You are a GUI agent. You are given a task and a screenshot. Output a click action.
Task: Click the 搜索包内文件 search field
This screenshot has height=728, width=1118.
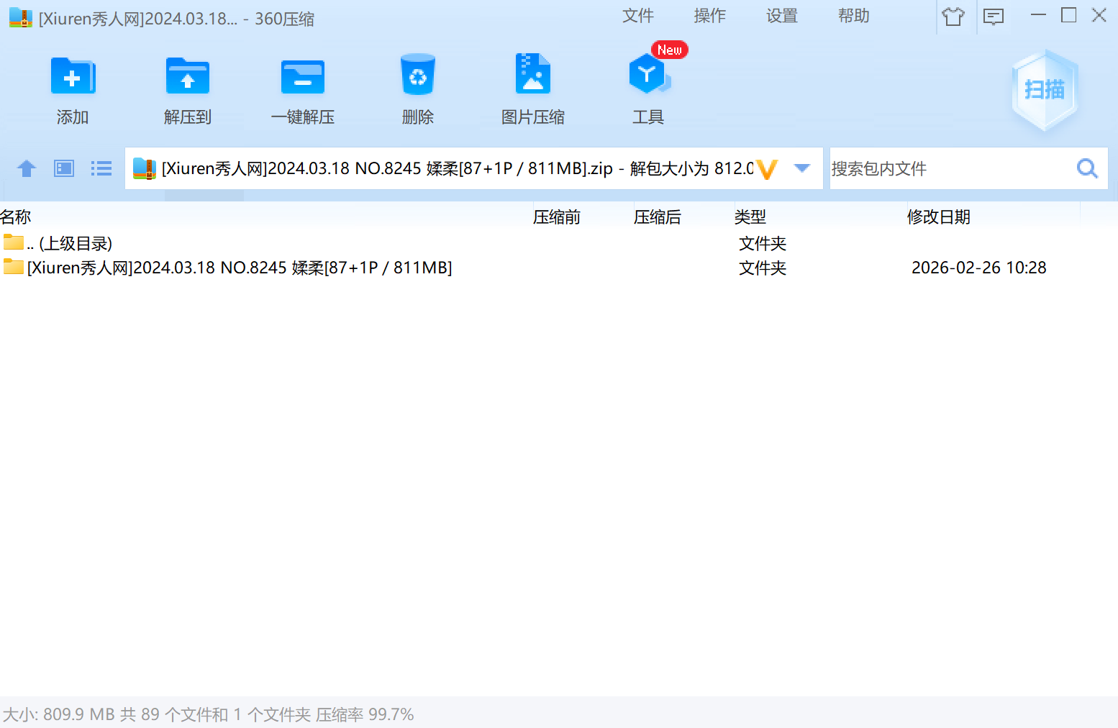tap(950, 168)
